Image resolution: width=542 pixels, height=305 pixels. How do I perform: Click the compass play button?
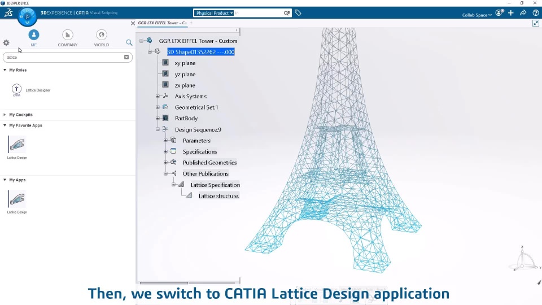tap(27, 16)
